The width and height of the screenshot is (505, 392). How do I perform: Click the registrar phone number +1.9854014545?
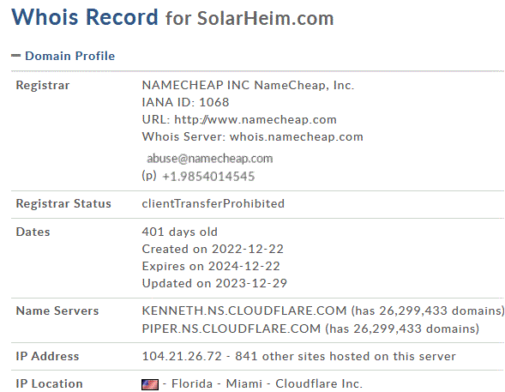pyautogui.click(x=208, y=177)
